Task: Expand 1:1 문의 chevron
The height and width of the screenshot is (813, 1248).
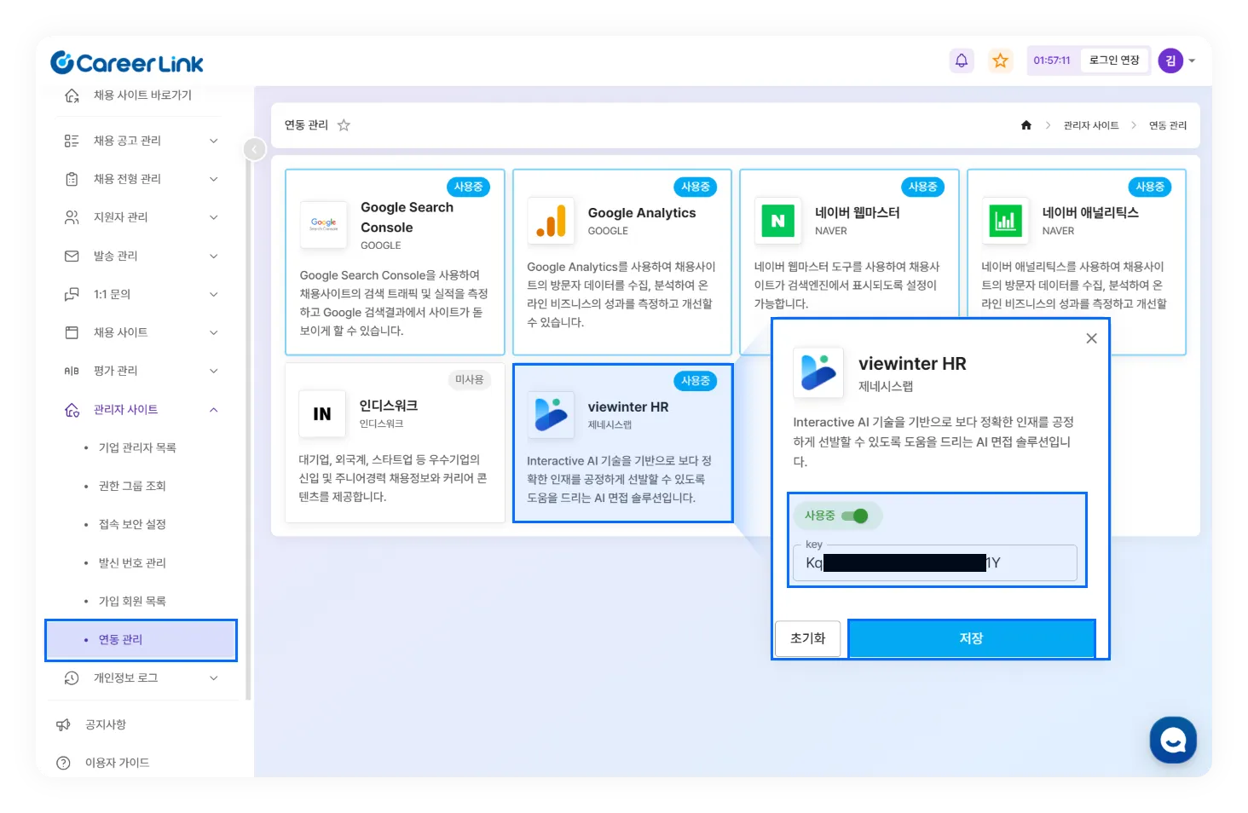Action: [x=214, y=294]
